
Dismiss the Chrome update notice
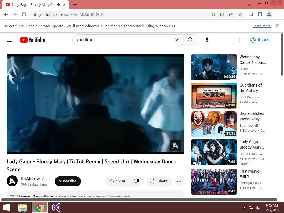(x=277, y=26)
